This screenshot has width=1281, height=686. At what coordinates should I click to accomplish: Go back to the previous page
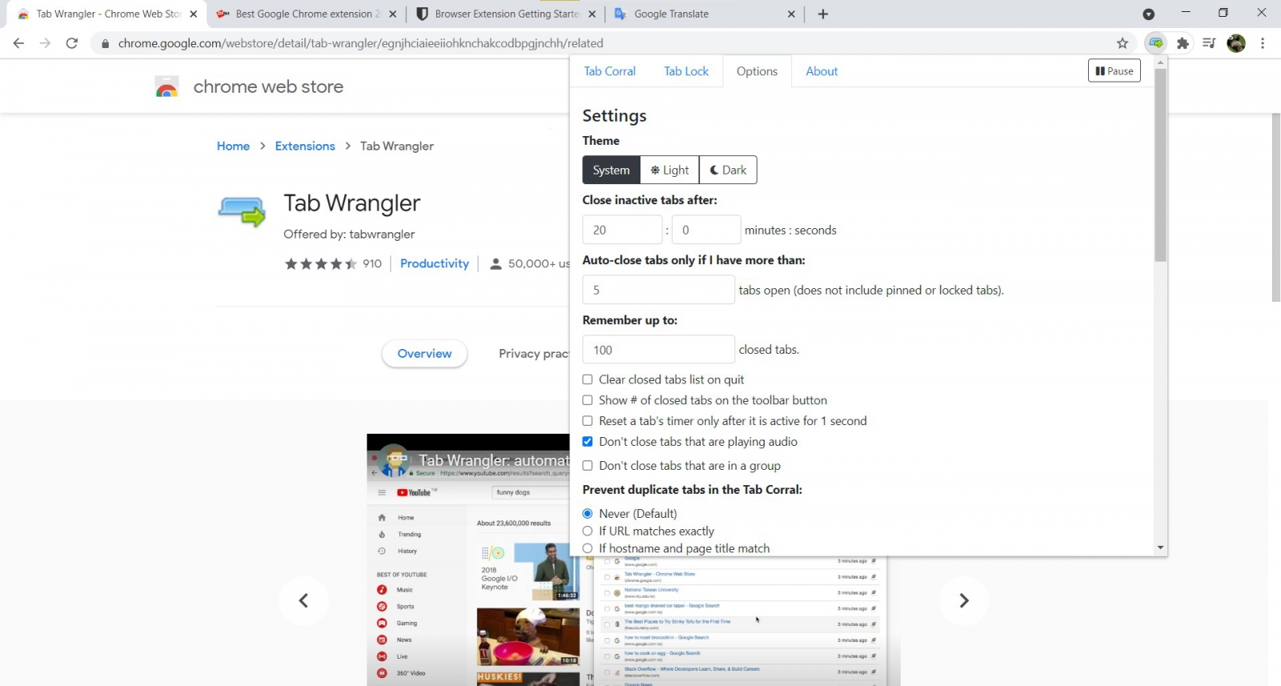click(18, 43)
